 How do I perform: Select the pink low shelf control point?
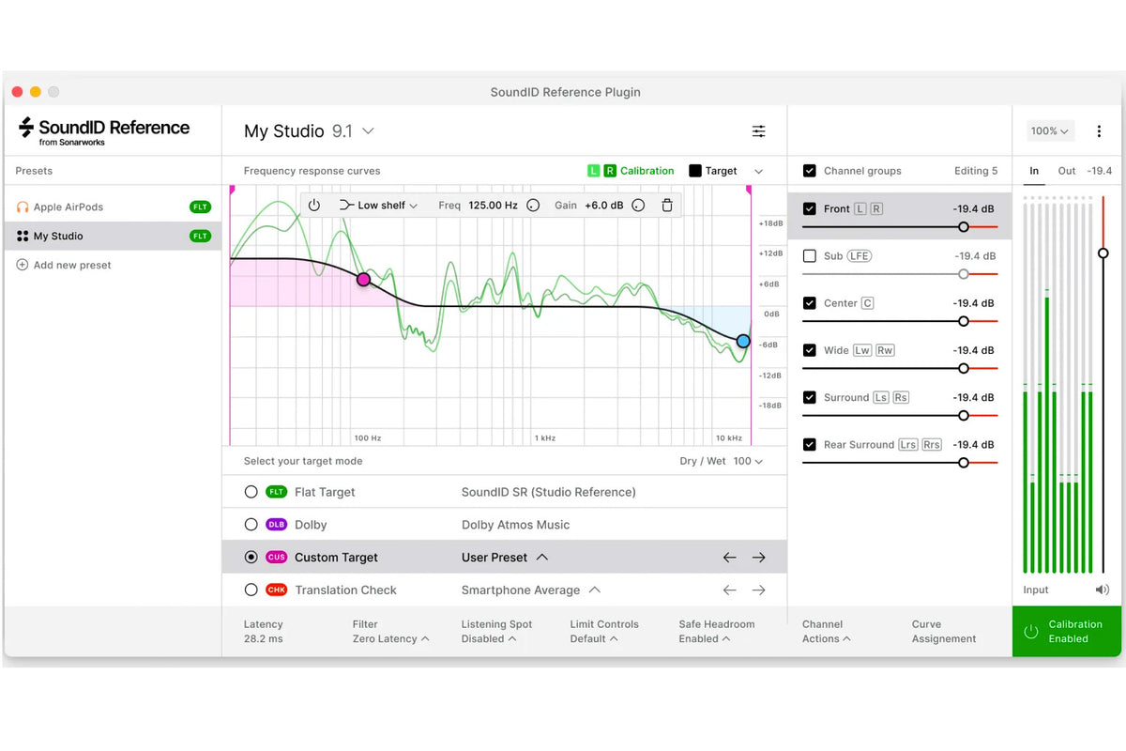click(363, 280)
